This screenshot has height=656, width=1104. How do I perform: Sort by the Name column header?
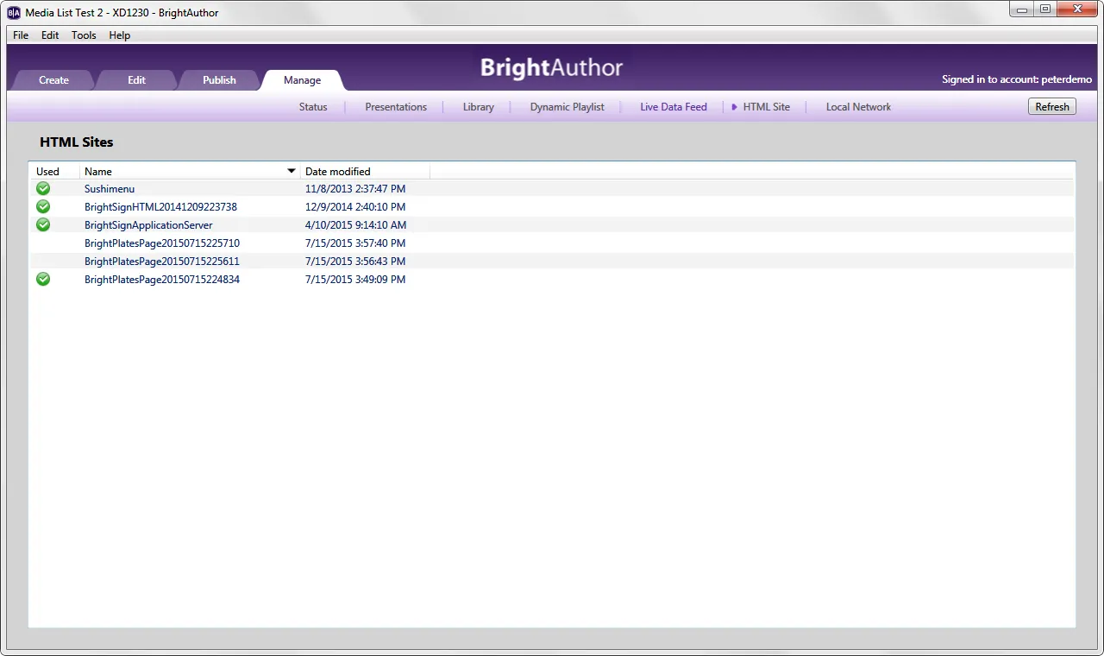[x=190, y=171]
